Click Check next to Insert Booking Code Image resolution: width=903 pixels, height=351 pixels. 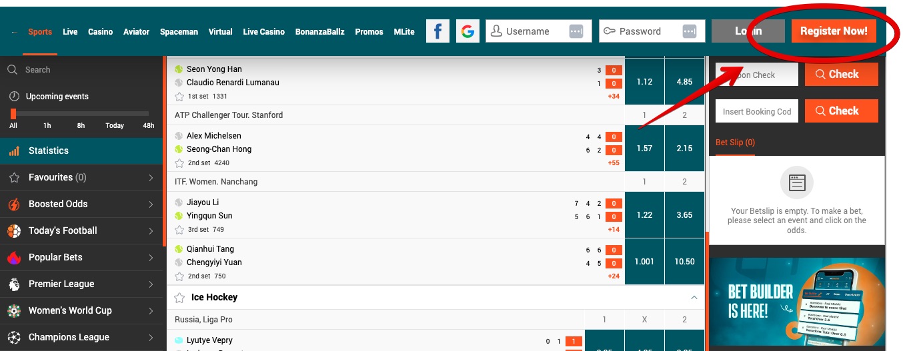click(842, 111)
